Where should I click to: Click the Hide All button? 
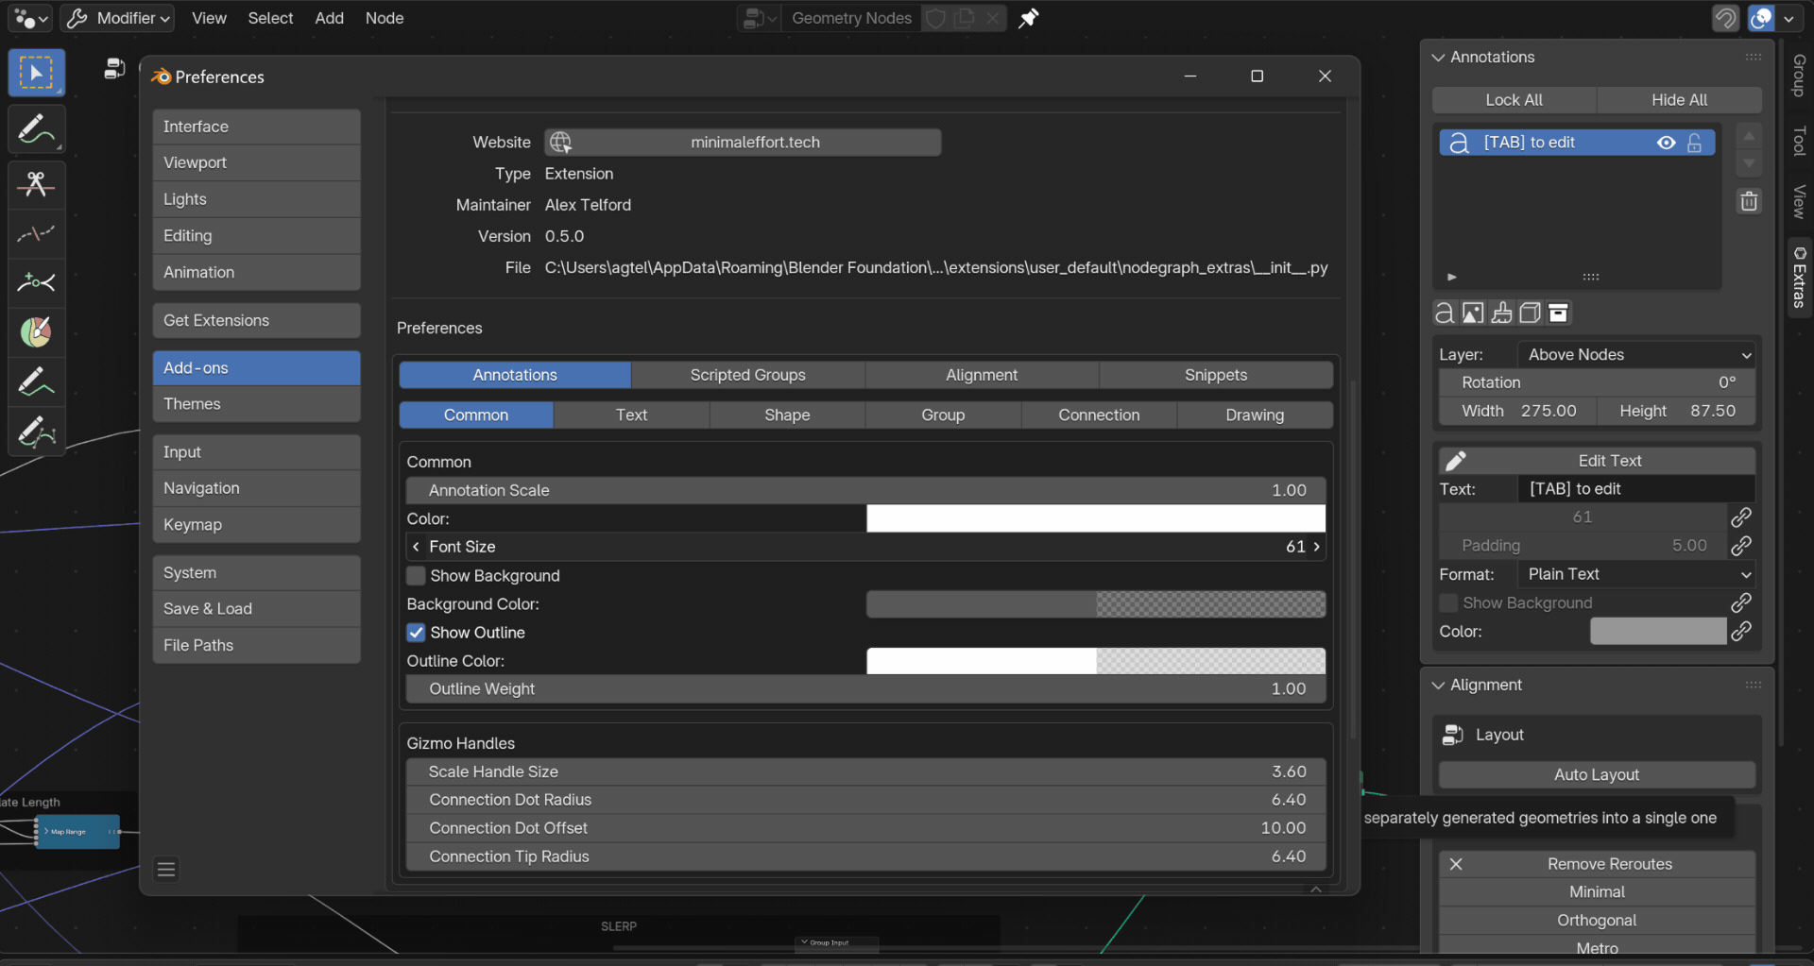tap(1679, 99)
